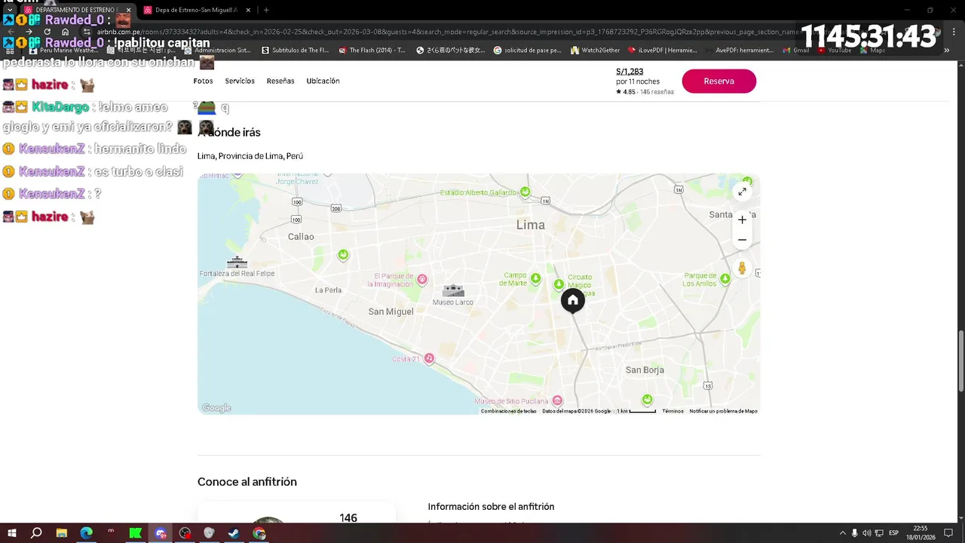Image resolution: width=965 pixels, height=543 pixels.
Task: Select the Costa 21 pink map marker
Action: point(429,358)
